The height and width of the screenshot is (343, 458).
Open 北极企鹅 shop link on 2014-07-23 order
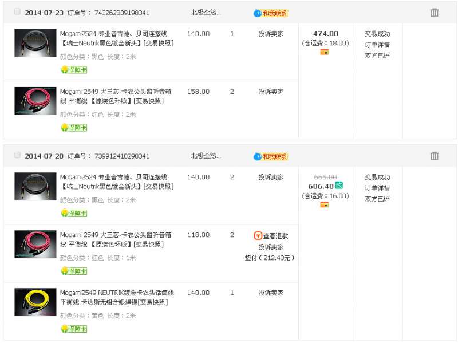206,13
